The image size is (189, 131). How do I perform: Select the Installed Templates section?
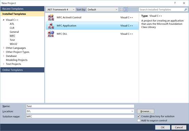pos(22,14)
